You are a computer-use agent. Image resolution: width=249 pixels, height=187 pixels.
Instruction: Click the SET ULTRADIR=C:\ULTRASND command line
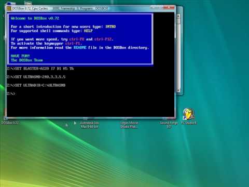point(36,85)
